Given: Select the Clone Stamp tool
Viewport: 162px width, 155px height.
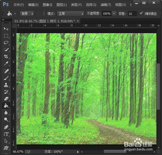Looking at the screenshot, I should tap(6, 85).
